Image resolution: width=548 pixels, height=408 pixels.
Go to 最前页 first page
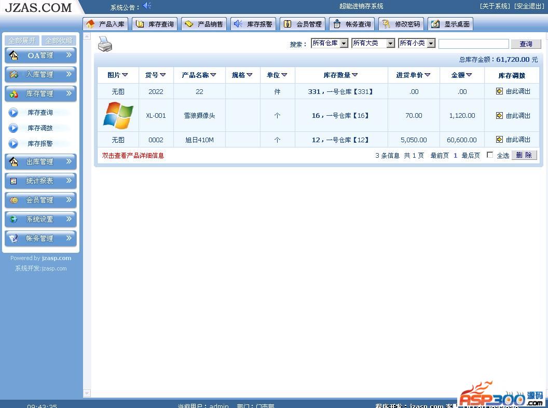pos(440,155)
